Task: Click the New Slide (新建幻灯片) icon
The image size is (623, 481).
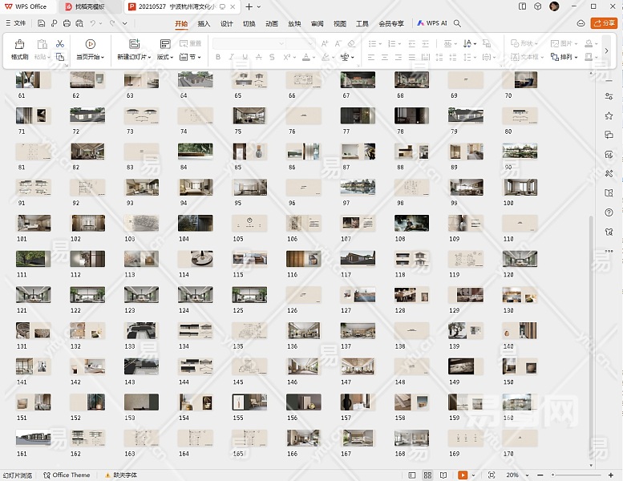Action: tap(134, 45)
